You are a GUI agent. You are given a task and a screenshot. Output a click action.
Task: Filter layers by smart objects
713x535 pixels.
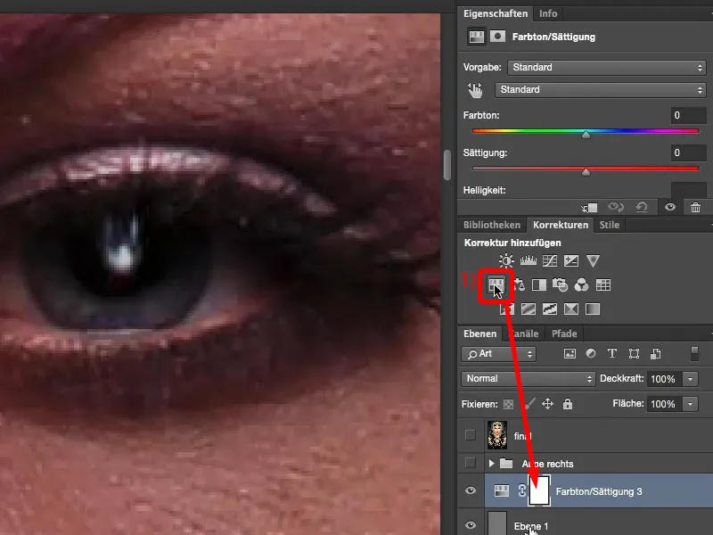pyautogui.click(x=655, y=353)
